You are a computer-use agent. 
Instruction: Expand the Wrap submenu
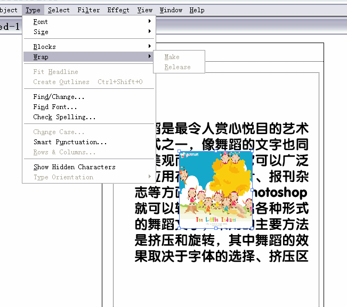click(88, 57)
